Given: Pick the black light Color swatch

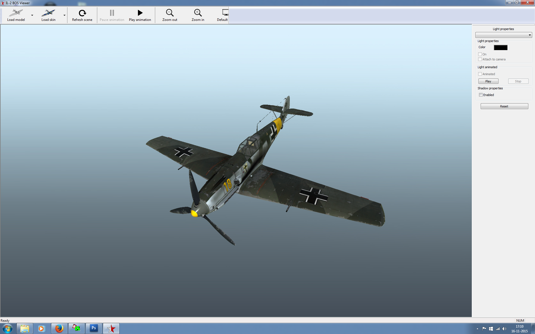Looking at the screenshot, I should [x=500, y=48].
